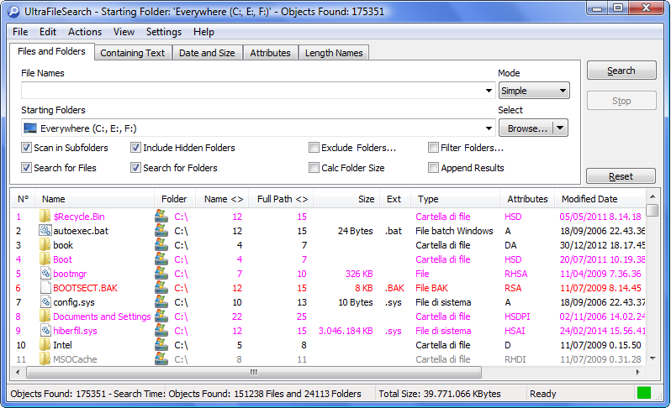
Task: Switch to the Length Names tab
Action: 334,53
